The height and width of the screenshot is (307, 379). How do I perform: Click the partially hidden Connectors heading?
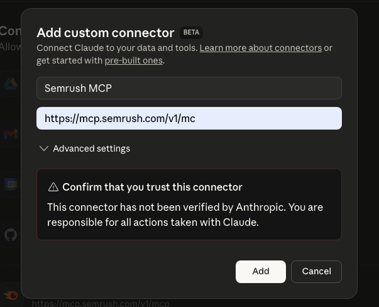[x=11, y=30]
